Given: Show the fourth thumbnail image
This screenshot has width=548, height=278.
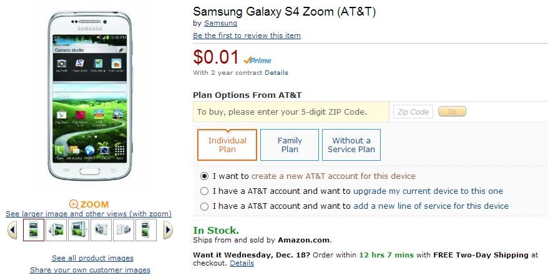Looking at the screenshot, I should [x=101, y=230].
